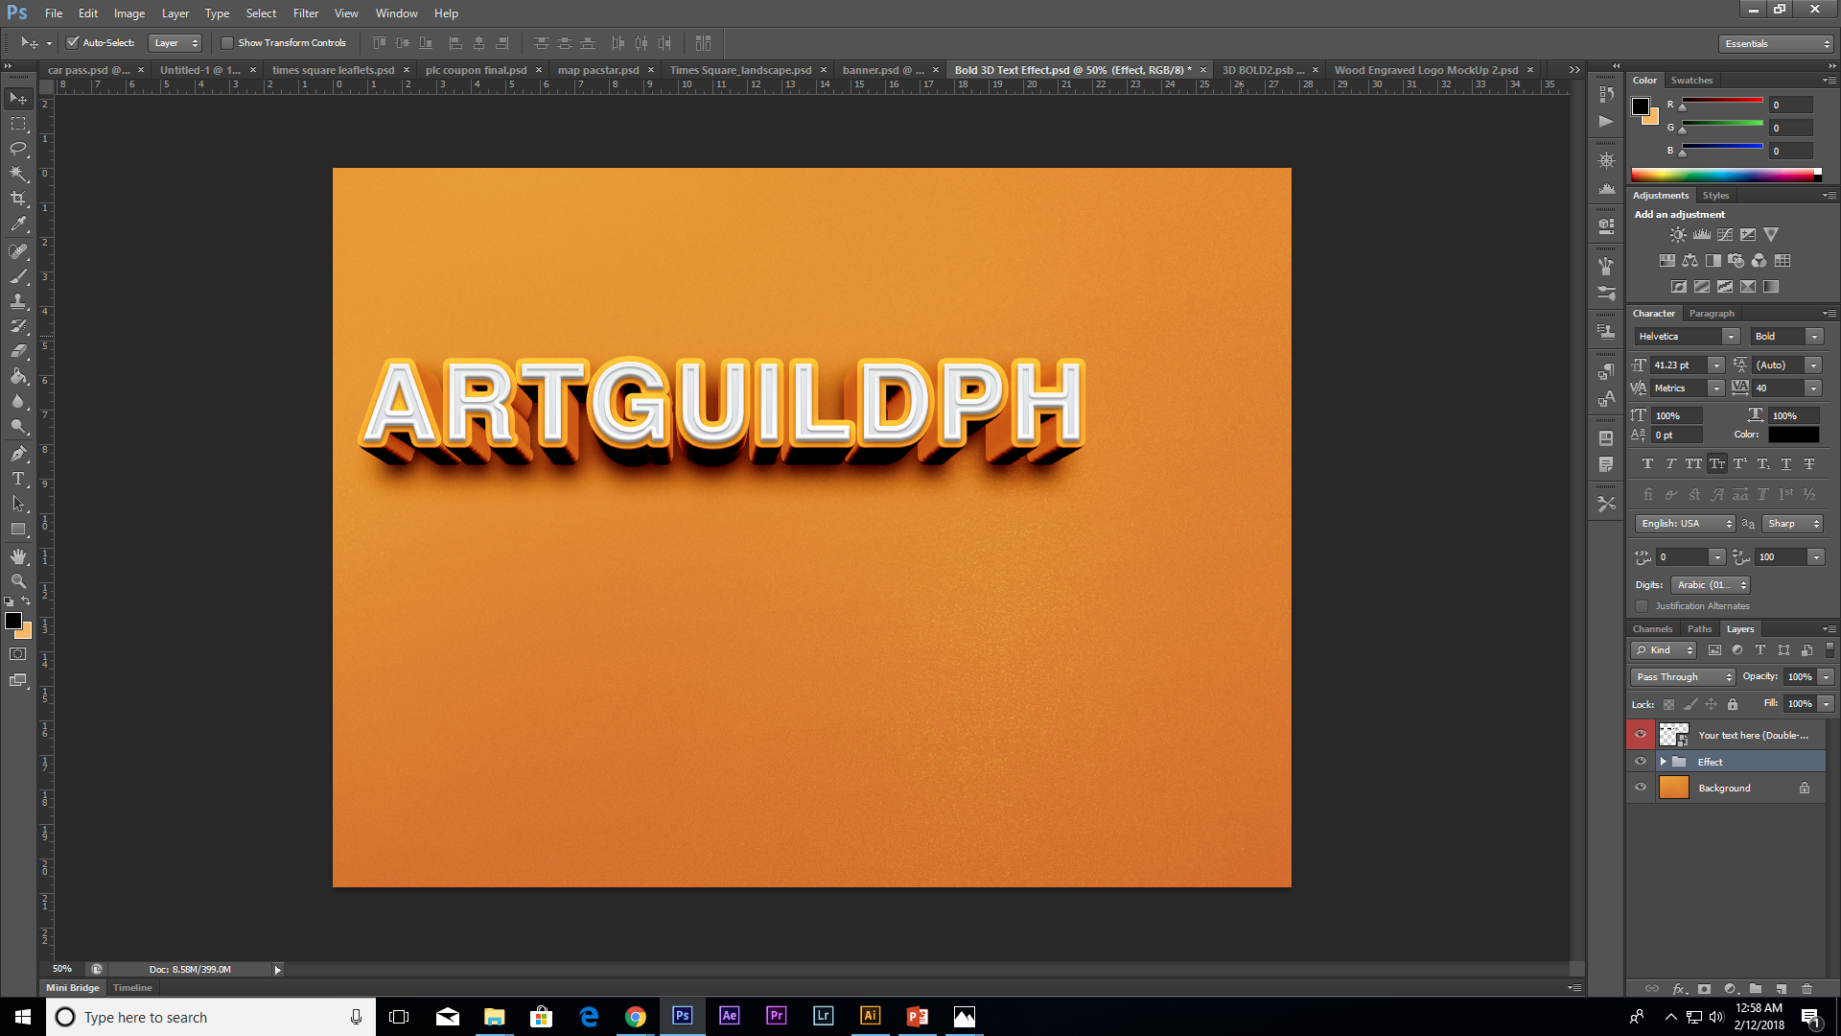This screenshot has width=1841, height=1036.
Task: Switch to the Styles panel tab
Action: (1715, 196)
